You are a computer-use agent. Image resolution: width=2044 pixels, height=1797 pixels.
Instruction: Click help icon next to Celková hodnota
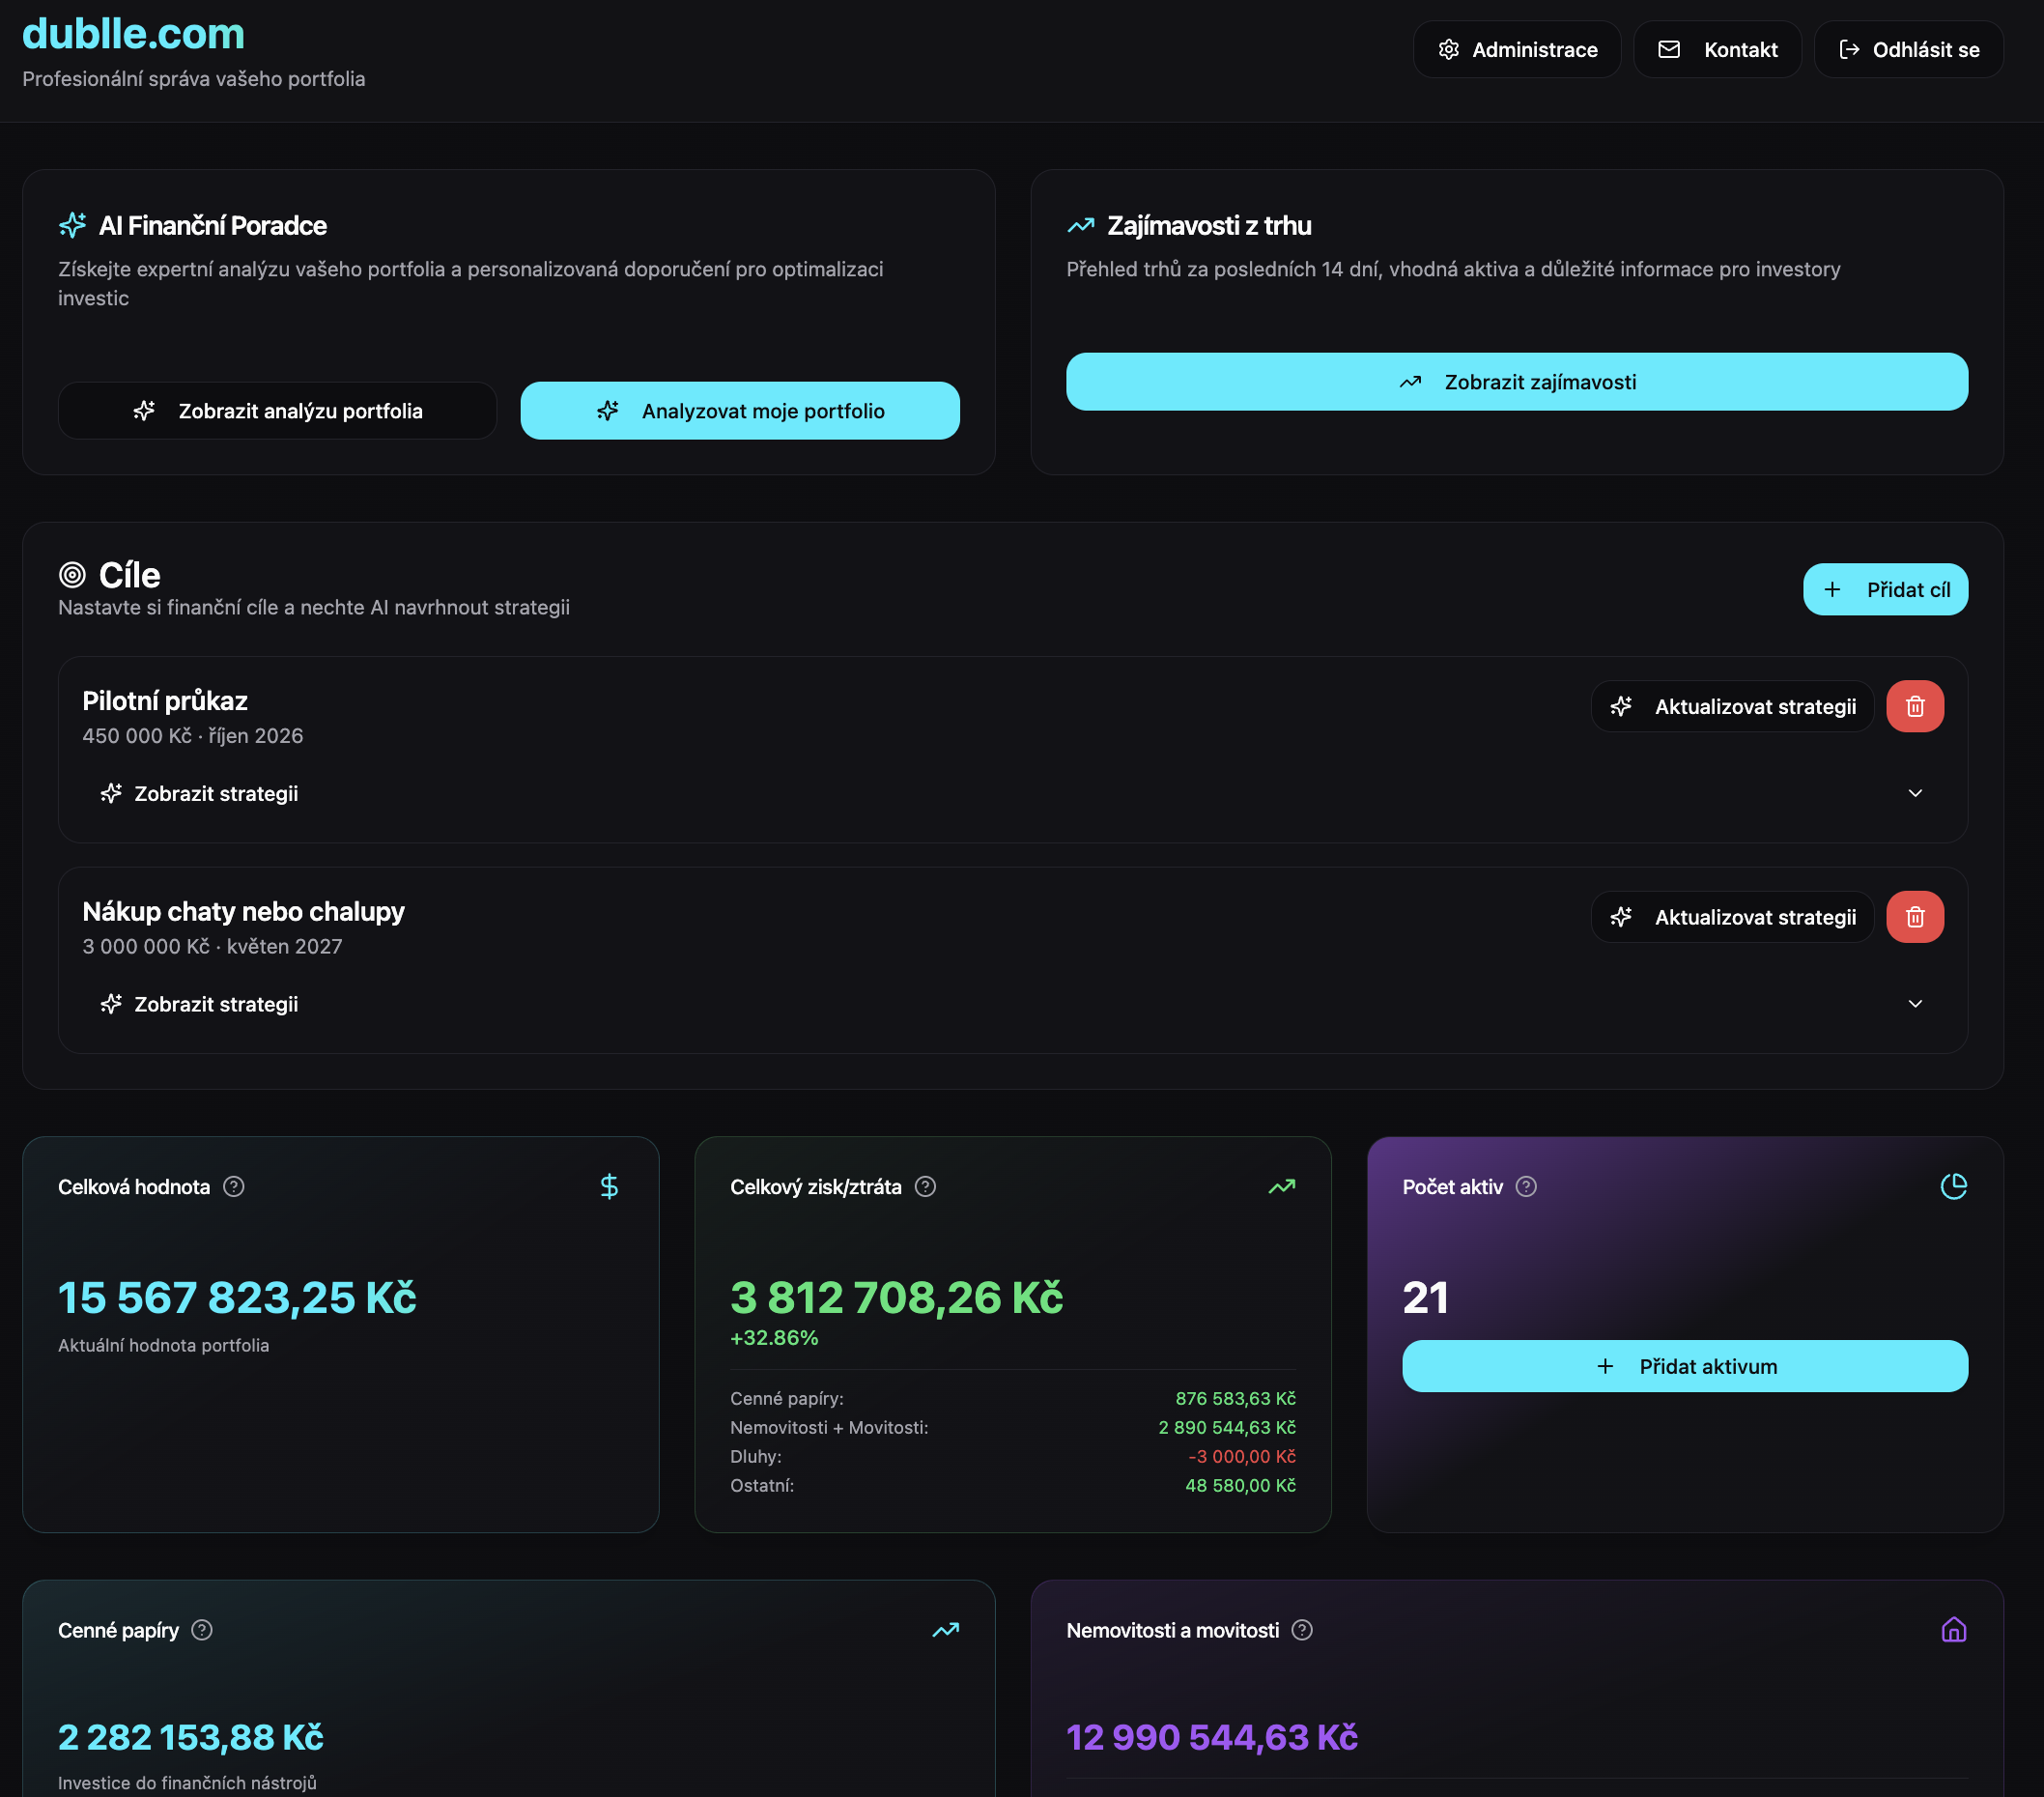pos(234,1186)
